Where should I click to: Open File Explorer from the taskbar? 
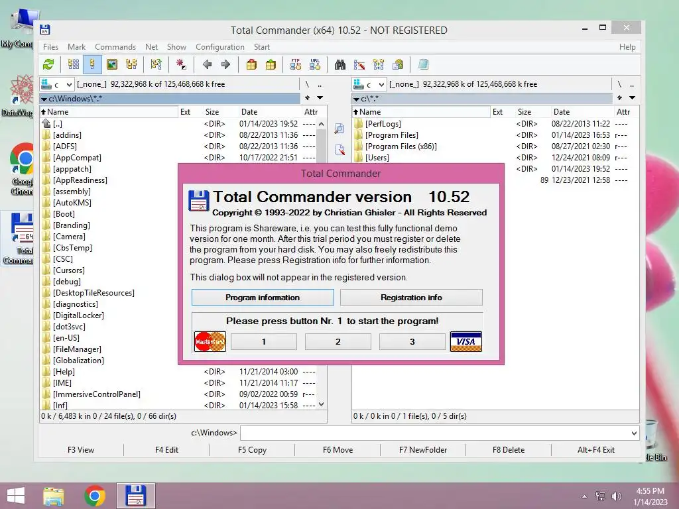click(53, 496)
